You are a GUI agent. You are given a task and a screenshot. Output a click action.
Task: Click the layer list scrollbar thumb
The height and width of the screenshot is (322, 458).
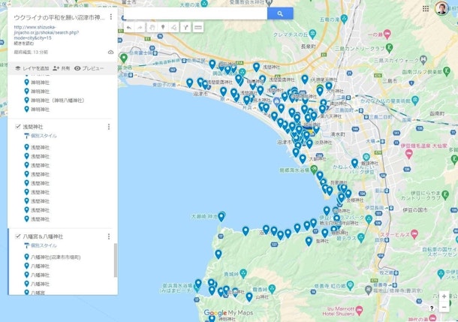click(115, 259)
